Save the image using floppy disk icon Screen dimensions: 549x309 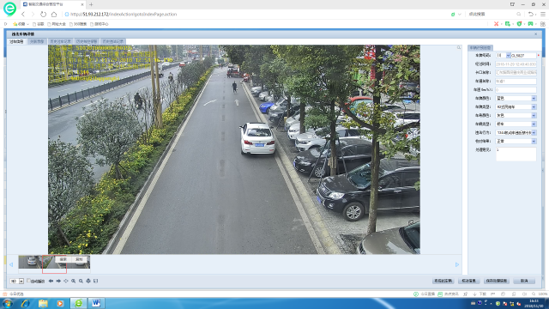95,281
